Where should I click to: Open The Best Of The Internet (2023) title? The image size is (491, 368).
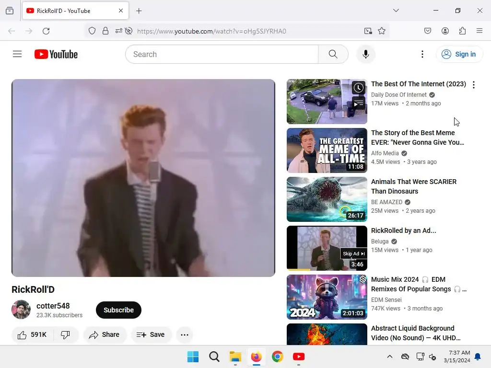pos(418,84)
